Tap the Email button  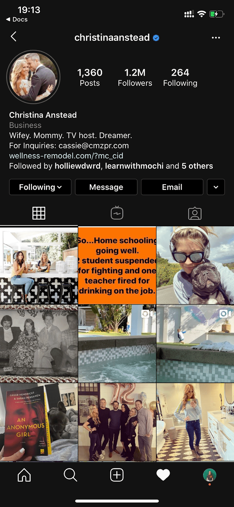tap(172, 187)
